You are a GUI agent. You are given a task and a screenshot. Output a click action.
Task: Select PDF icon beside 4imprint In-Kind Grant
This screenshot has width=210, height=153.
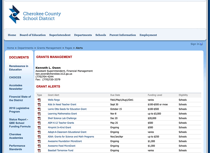pyautogui.click(x=39, y=128)
